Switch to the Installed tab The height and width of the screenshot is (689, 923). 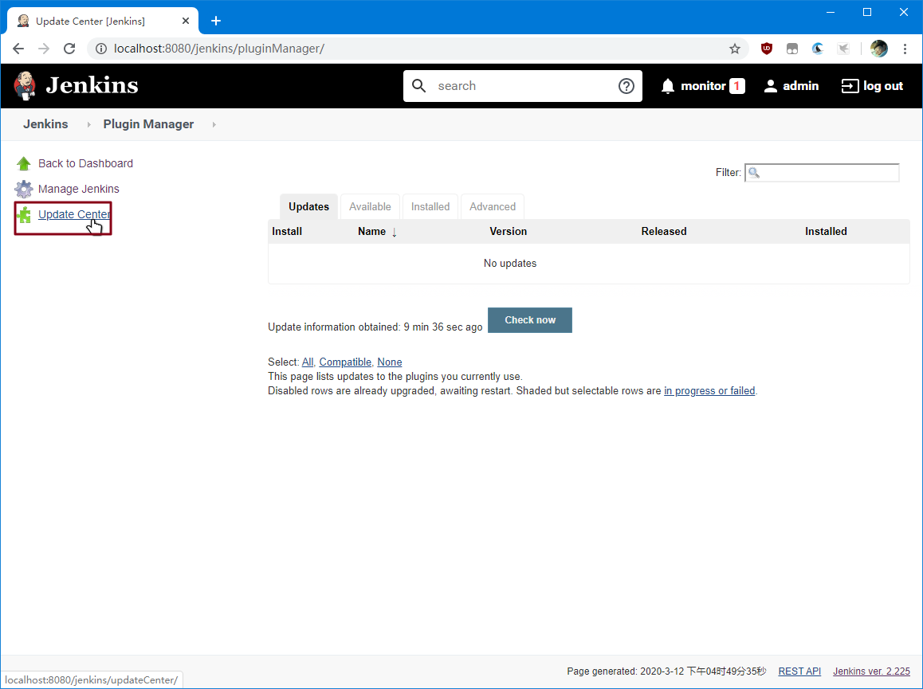[x=430, y=206]
